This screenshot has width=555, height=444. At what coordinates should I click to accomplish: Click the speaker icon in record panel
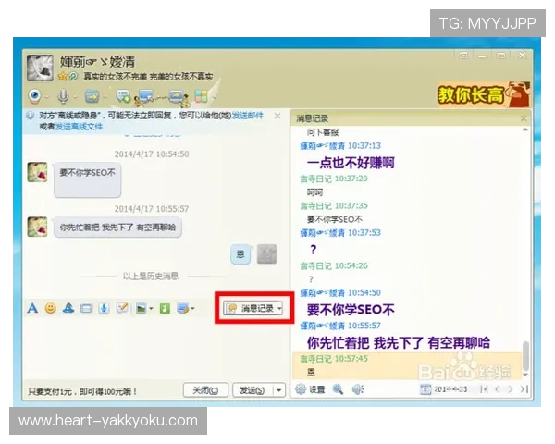tap(357, 389)
